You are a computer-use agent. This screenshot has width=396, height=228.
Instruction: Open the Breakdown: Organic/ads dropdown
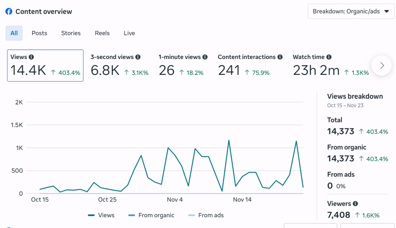coord(351,12)
